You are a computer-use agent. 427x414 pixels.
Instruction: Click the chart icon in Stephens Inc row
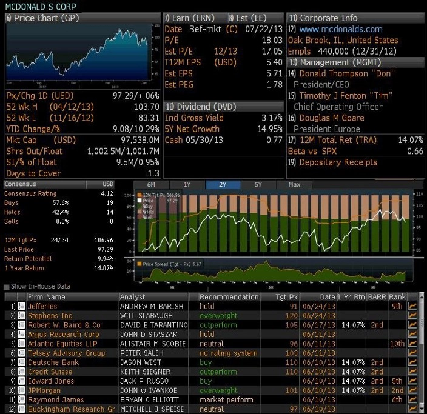tap(412, 315)
